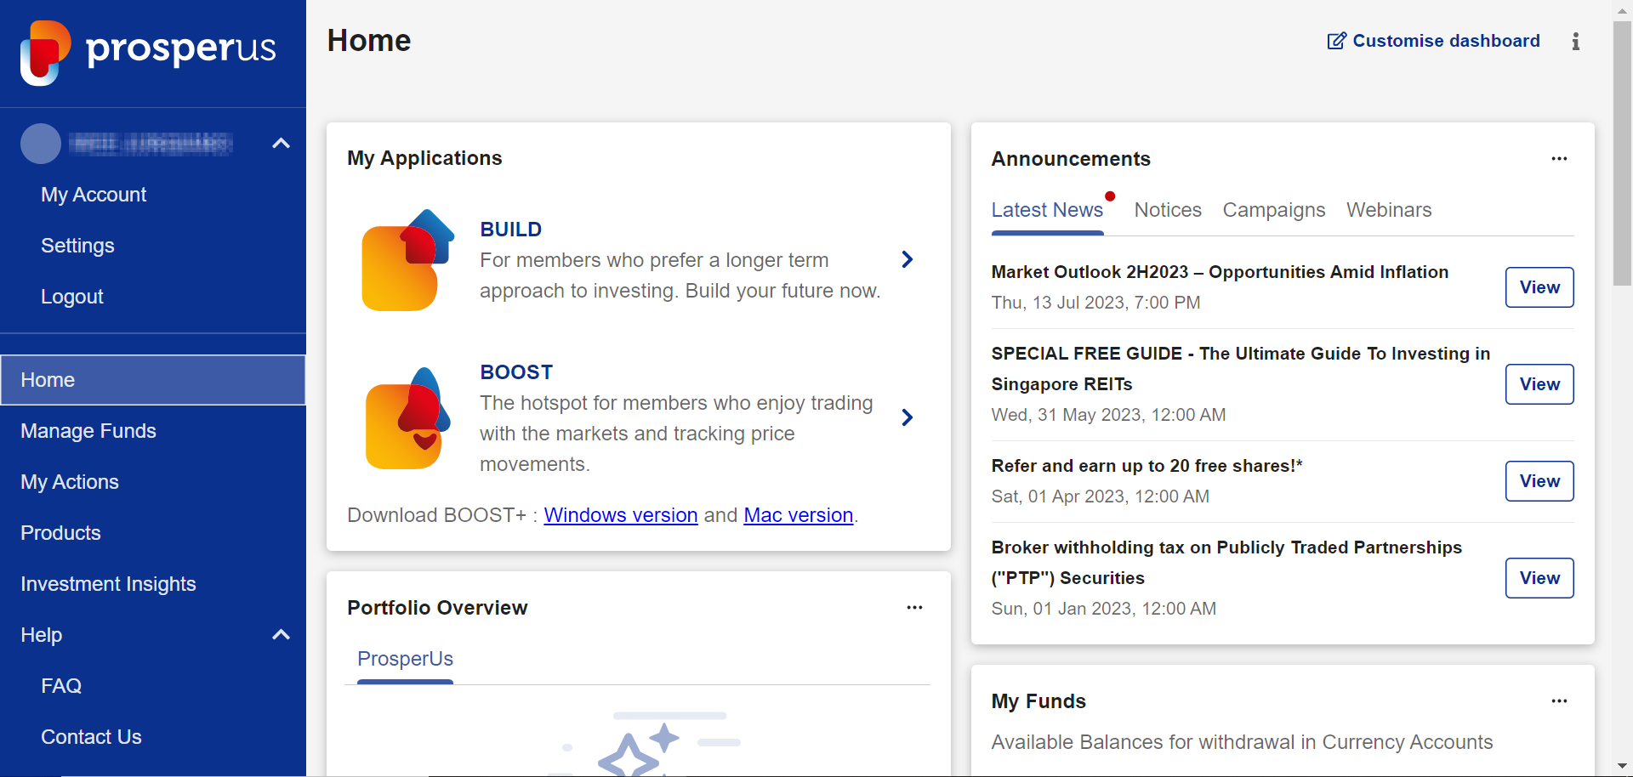1633x777 pixels.
Task: Switch to Notices tab
Action: (x=1168, y=210)
